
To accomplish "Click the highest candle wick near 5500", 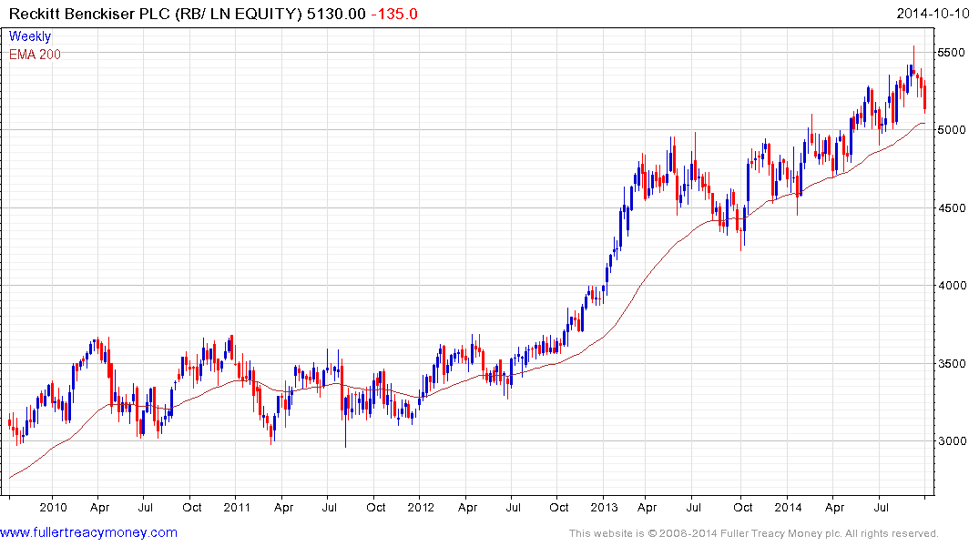I will coord(913,49).
